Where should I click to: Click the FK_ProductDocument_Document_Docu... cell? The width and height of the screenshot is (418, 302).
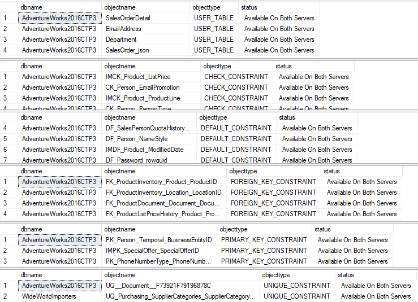click(x=164, y=203)
